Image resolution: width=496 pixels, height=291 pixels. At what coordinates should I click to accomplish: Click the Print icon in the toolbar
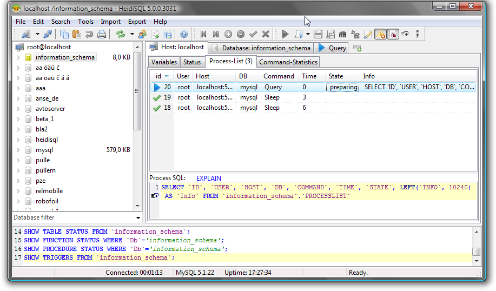[x=102, y=34]
